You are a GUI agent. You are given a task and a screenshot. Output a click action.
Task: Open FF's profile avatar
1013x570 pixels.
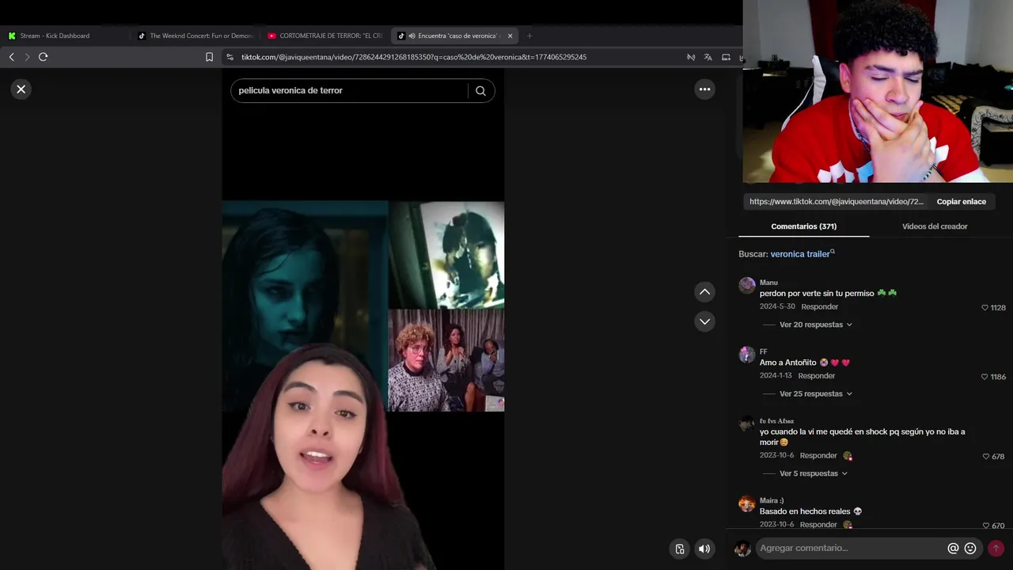[747, 355]
